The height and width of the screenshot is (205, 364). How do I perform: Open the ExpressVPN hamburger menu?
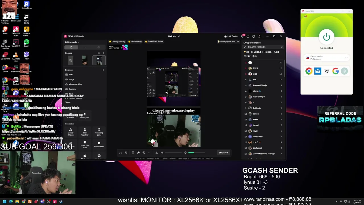305,17
